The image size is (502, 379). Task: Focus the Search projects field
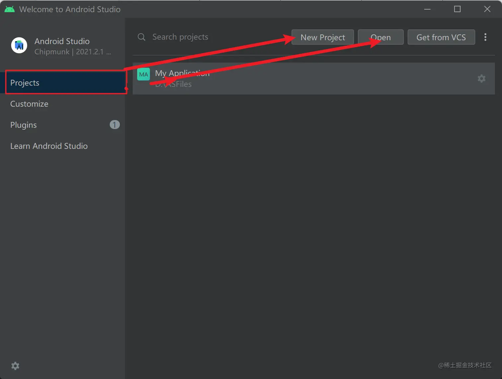tap(212, 37)
